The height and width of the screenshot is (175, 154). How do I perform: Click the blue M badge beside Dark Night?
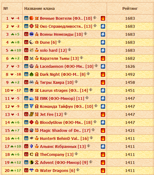26,74
